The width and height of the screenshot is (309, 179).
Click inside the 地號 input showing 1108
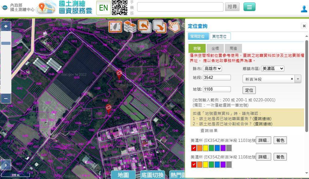pos(217,89)
